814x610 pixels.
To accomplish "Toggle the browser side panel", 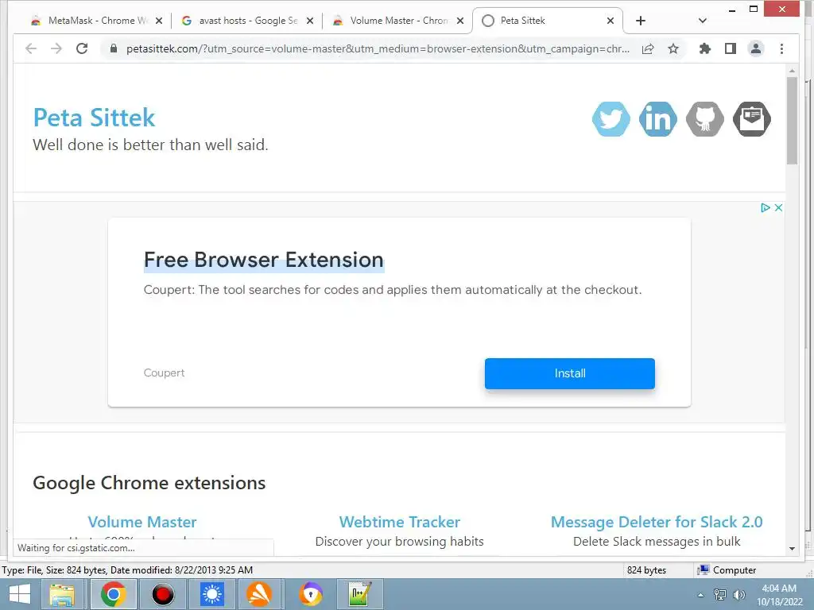I will point(731,48).
